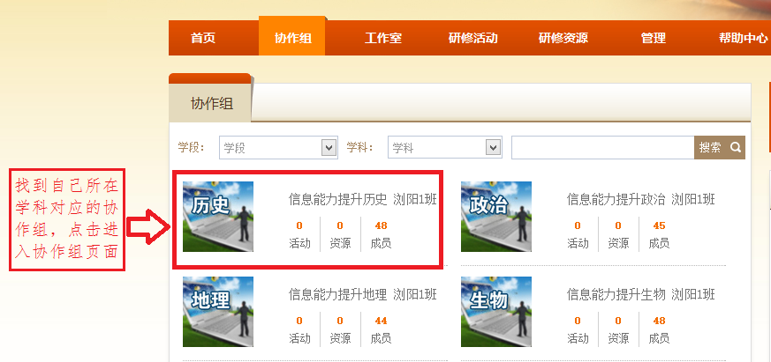The image size is (771, 362).
Task: Open the 管理 menu item
Action: (654, 38)
